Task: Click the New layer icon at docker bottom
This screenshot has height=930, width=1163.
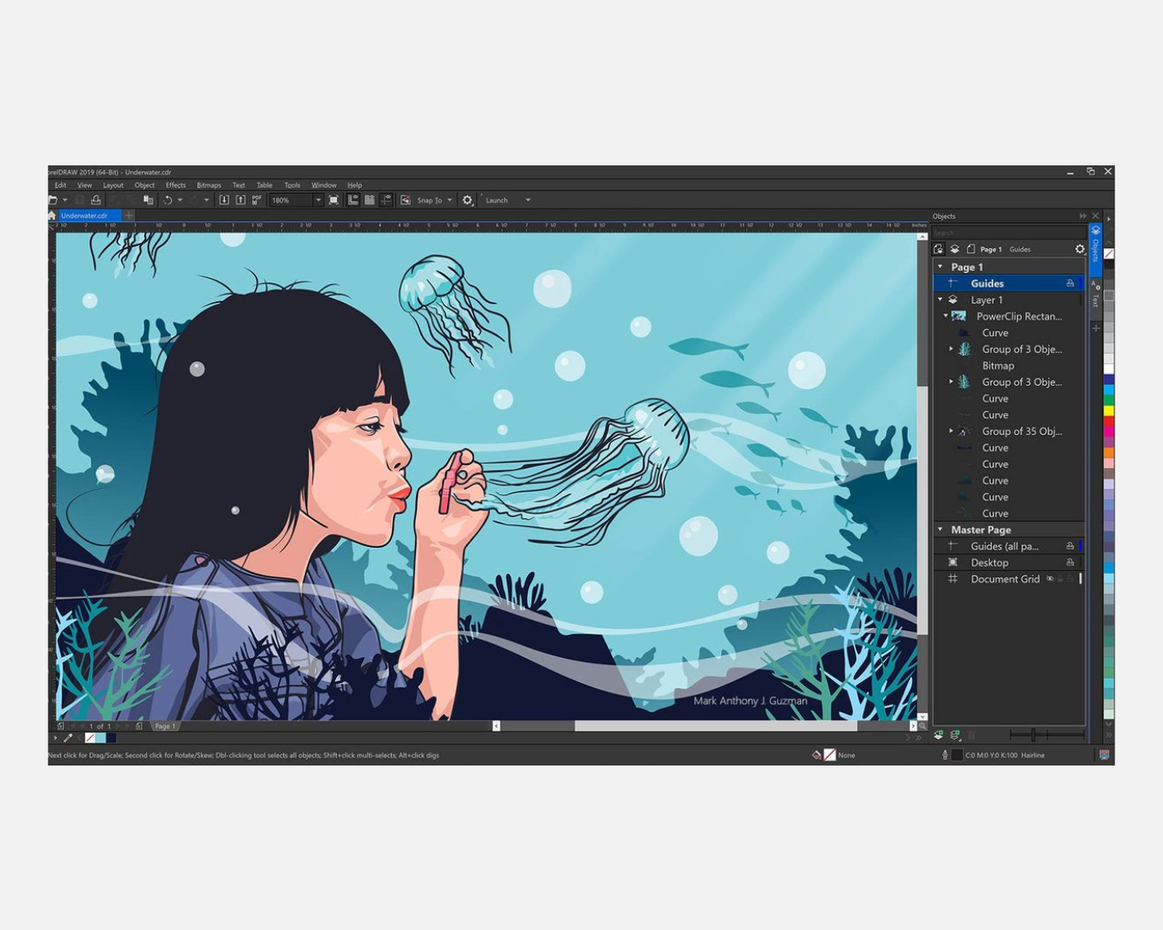Action: pos(938,735)
